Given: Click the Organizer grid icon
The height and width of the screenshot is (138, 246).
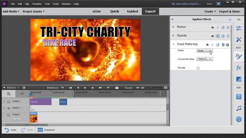Looking at the screenshot, I should pos(40,130).
